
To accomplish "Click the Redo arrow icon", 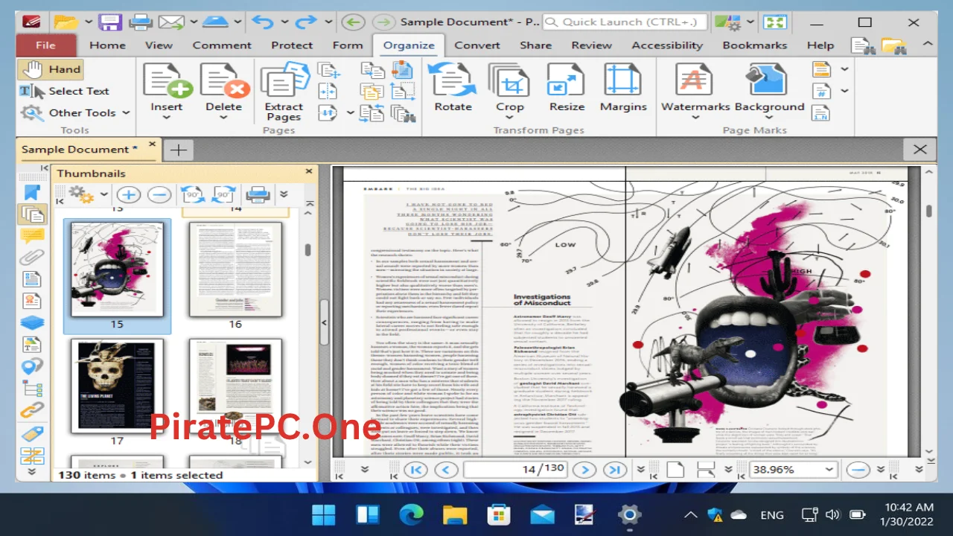I will (x=305, y=22).
